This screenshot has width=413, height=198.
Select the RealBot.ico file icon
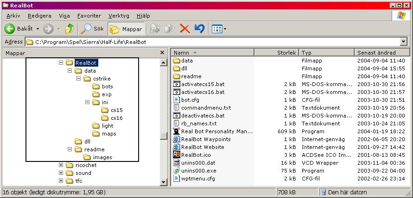click(177, 155)
